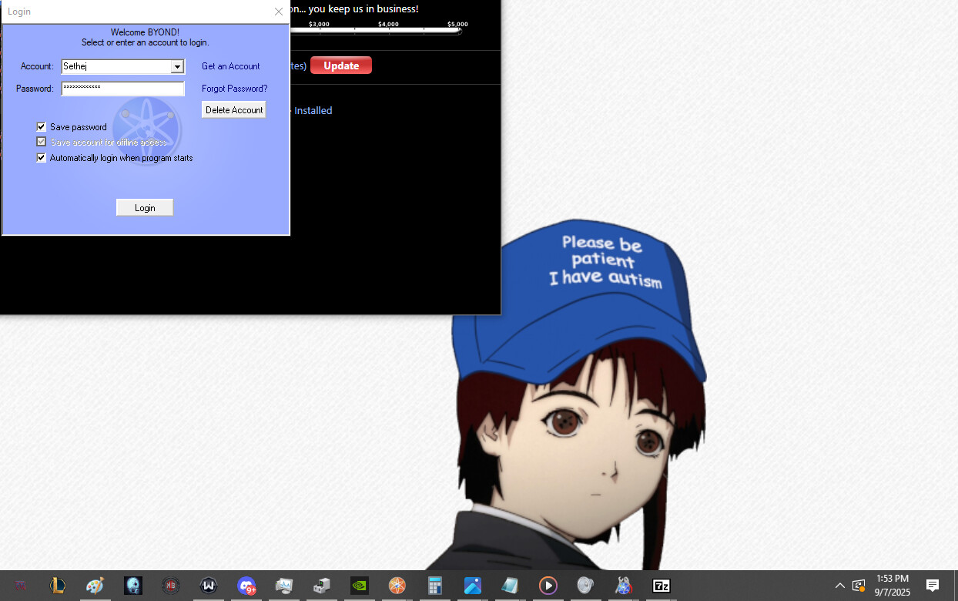Open the computer device taskbar icon

(x=322, y=586)
